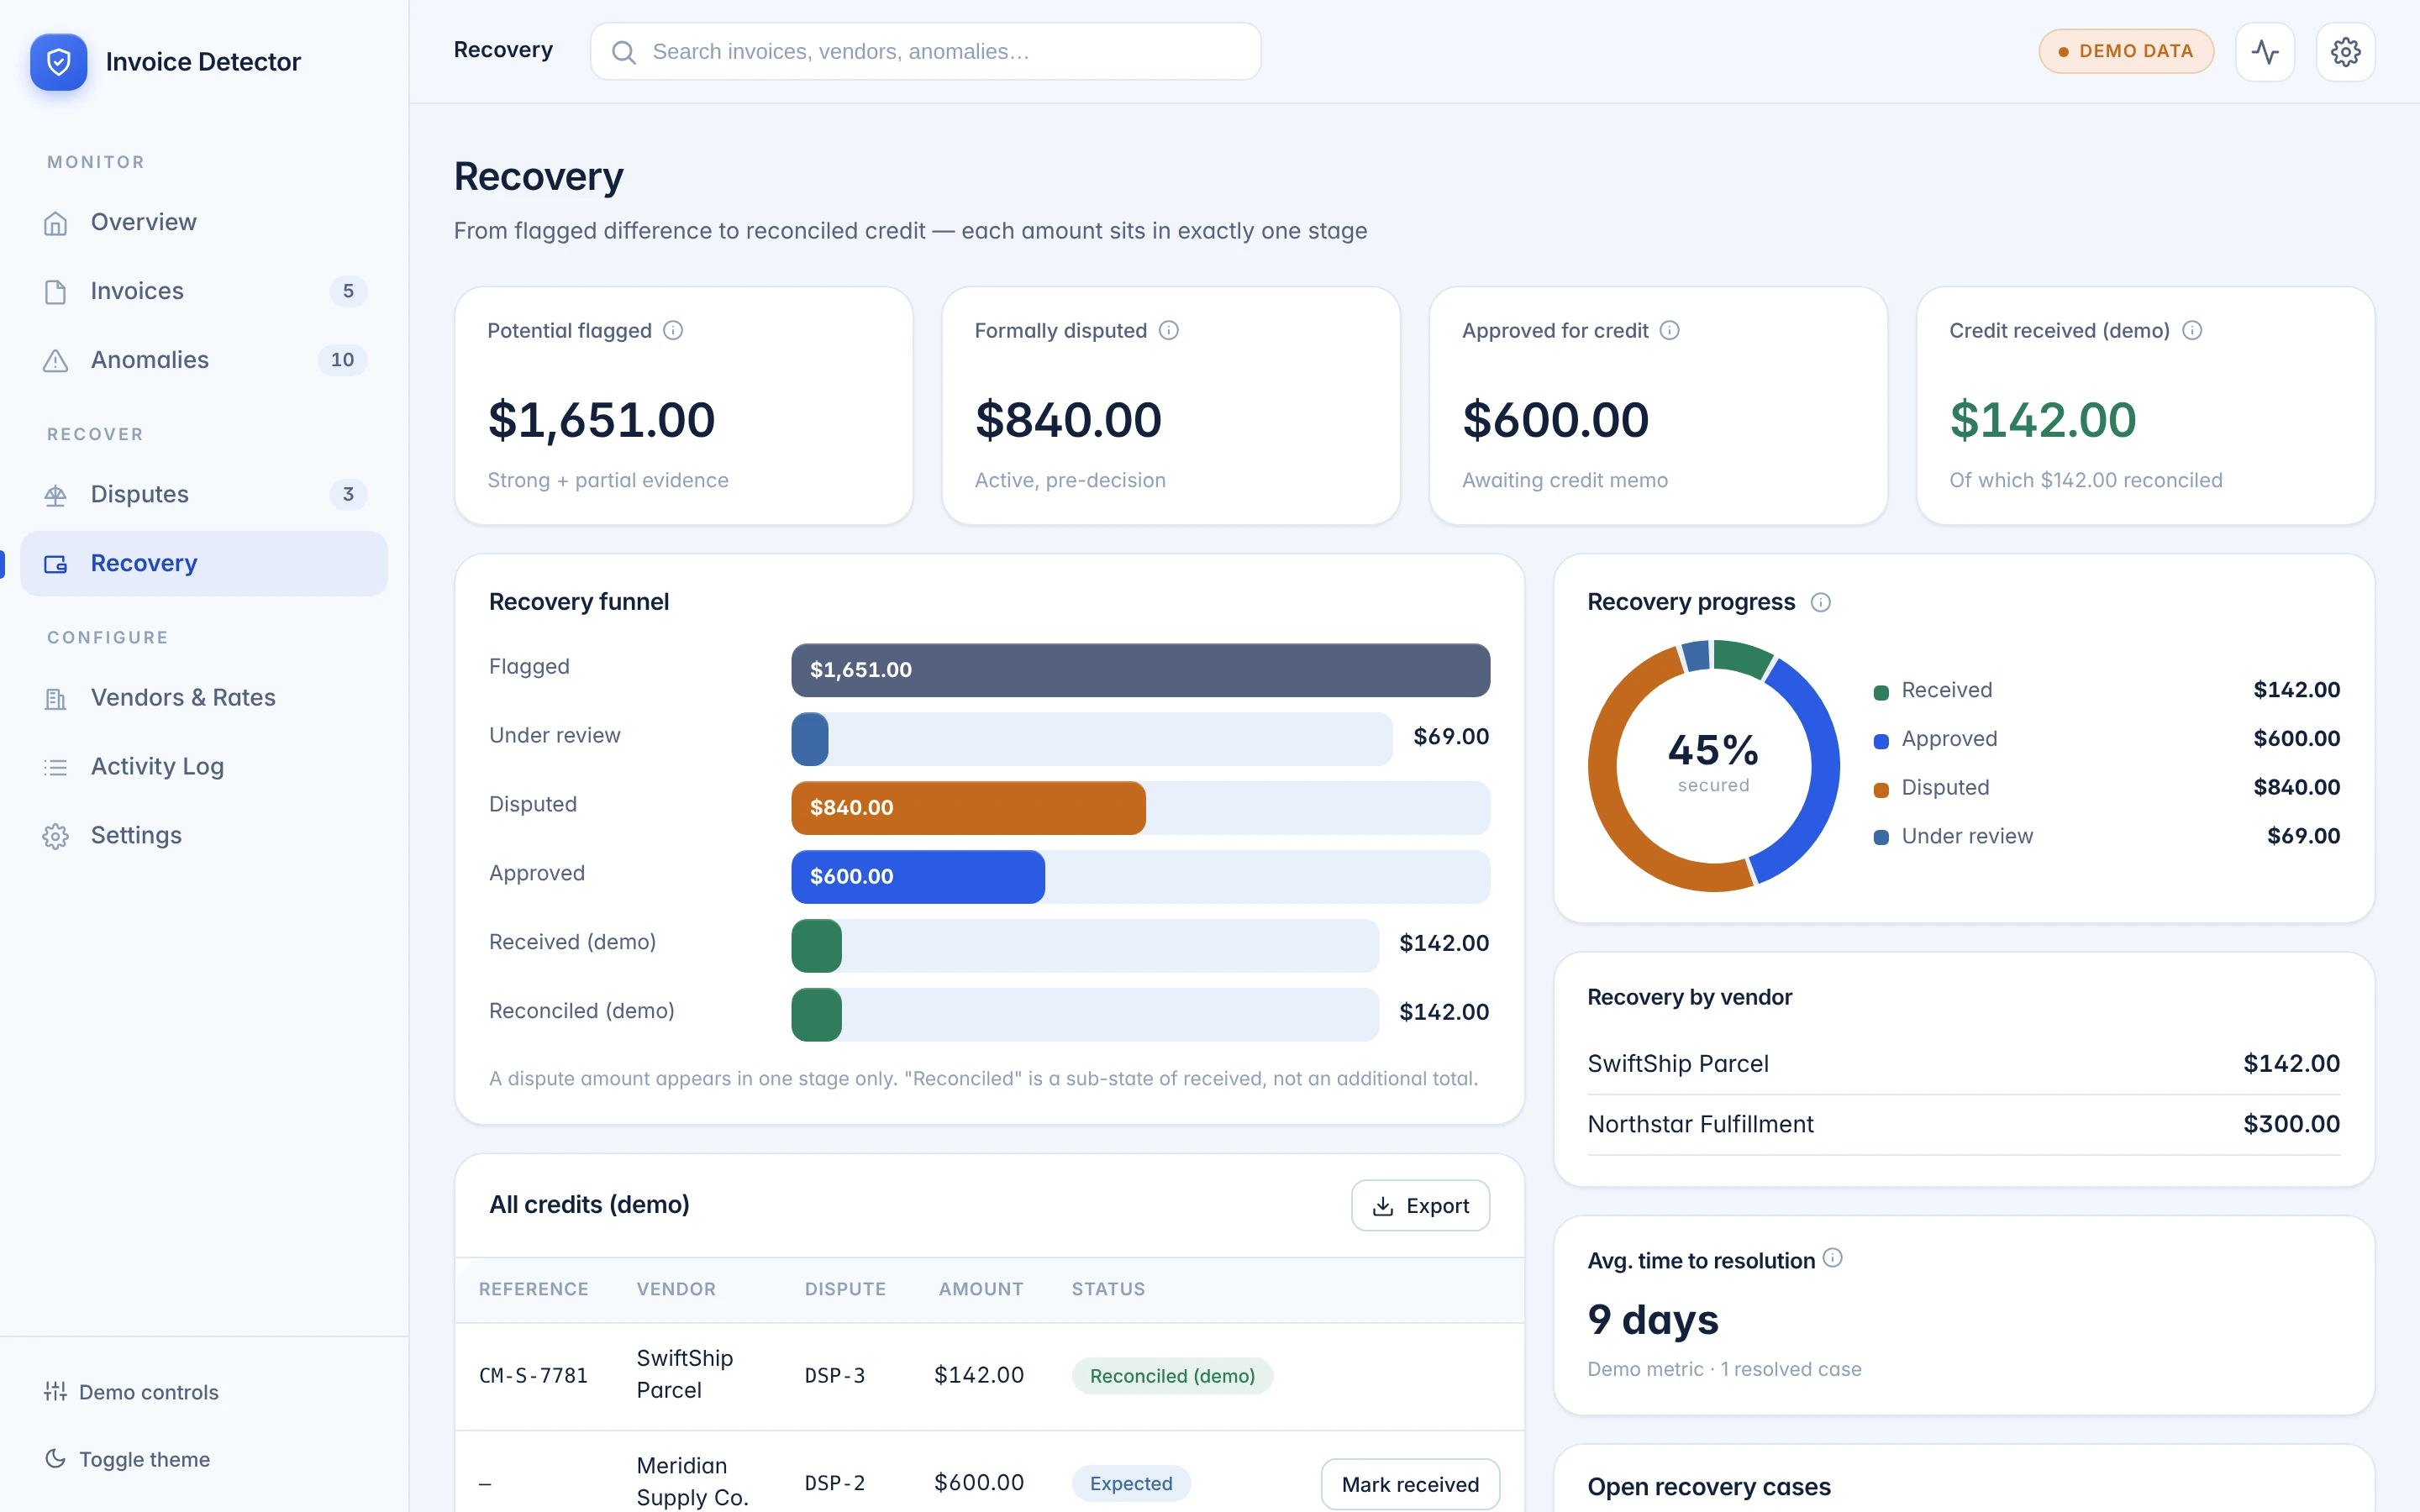Screen dimensions: 2420x1512
Task: Click the Anomalies warning triangle icon
Action: click(56, 361)
